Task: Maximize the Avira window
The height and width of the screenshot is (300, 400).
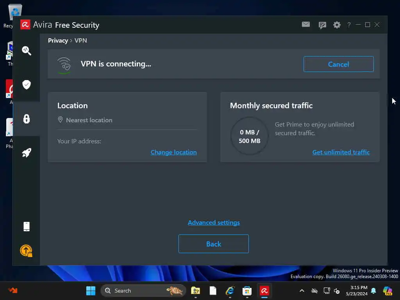Action: click(367, 25)
